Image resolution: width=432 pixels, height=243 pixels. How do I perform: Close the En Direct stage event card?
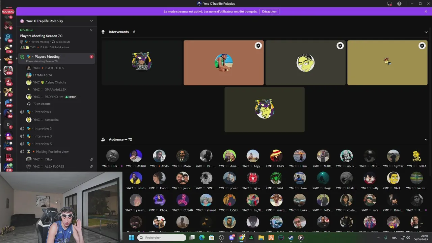(91, 30)
